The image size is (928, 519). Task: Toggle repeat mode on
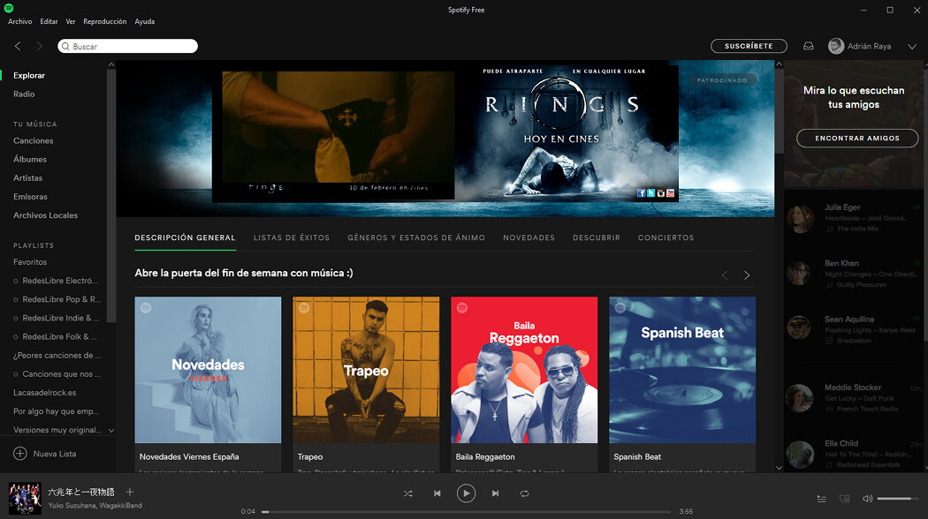tap(524, 493)
